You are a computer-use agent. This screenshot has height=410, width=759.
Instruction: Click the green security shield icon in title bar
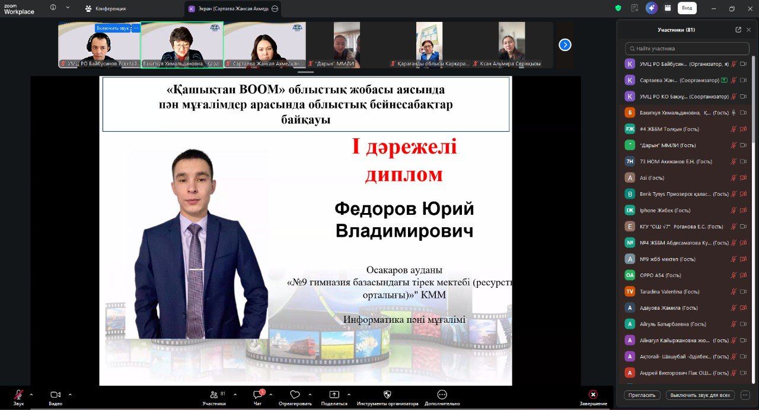(x=618, y=8)
